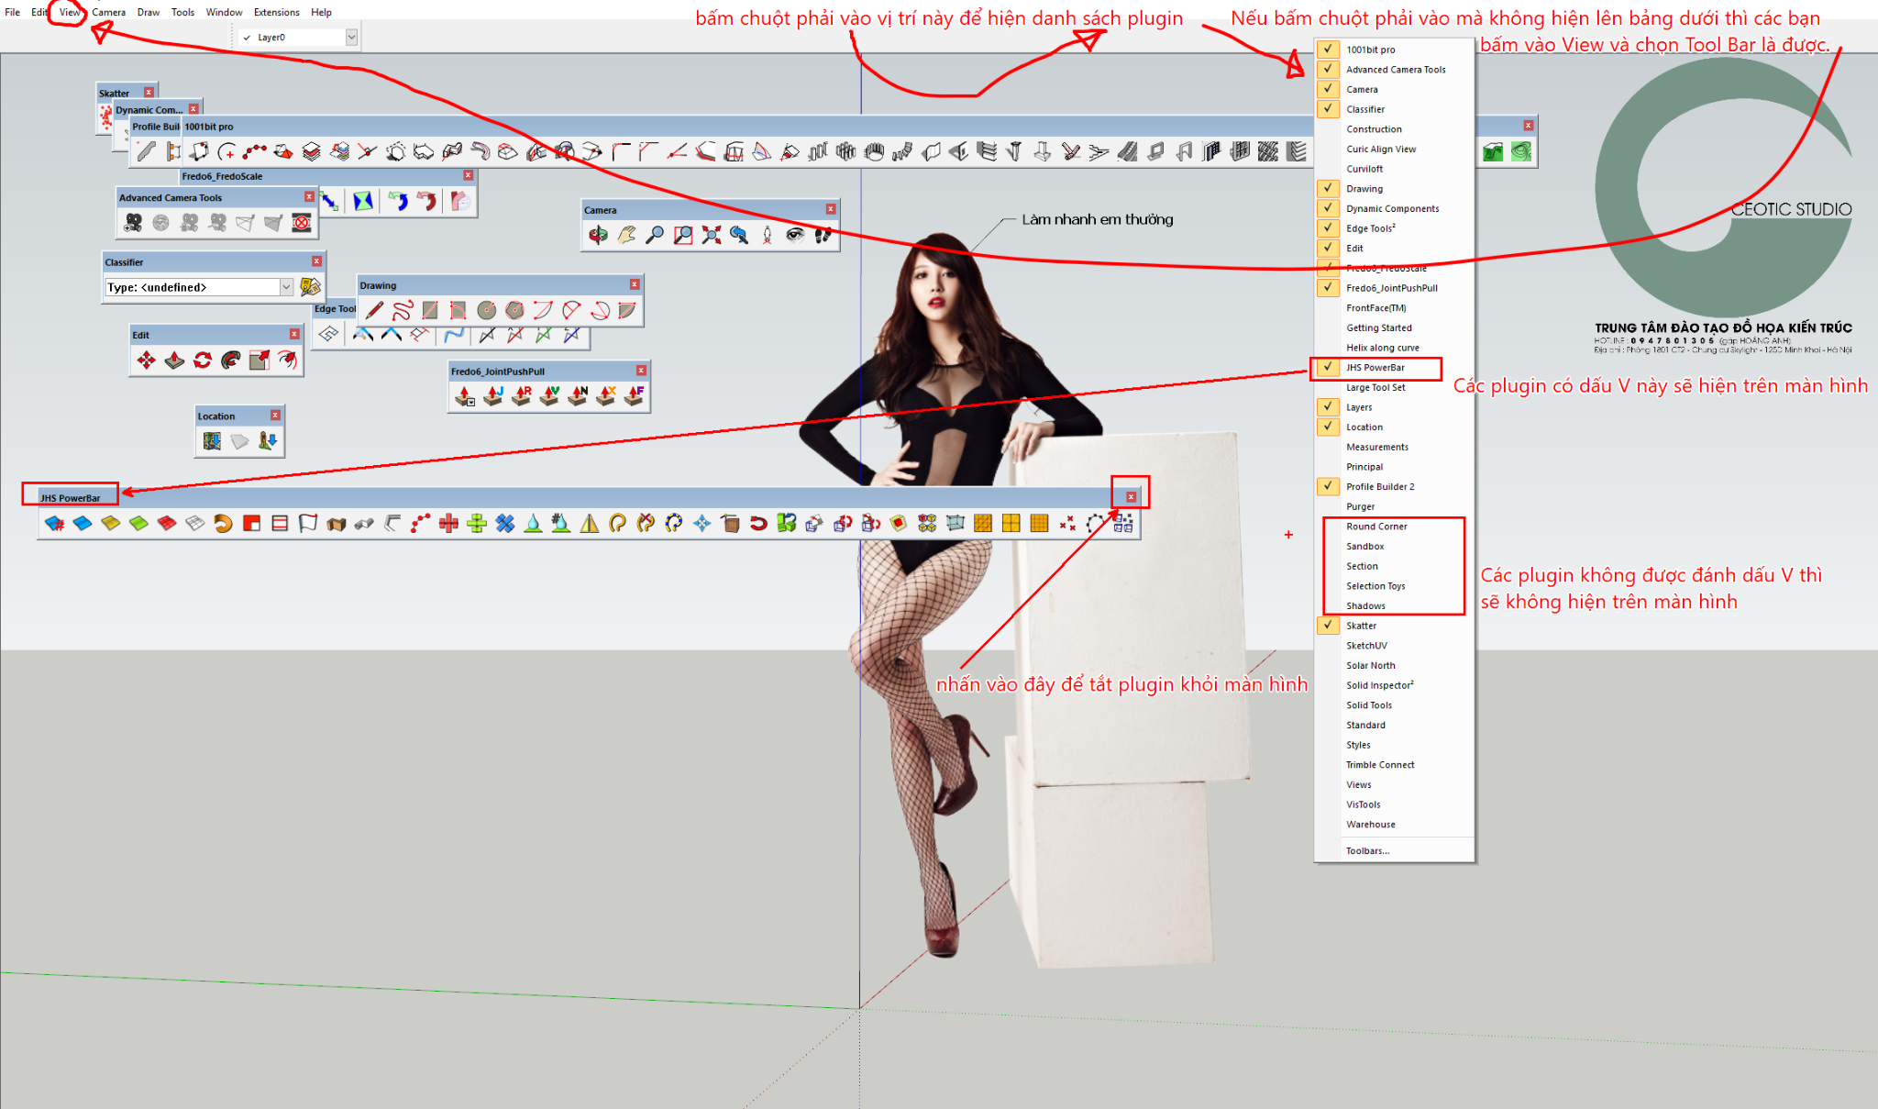The height and width of the screenshot is (1109, 1878).
Task: Open the Help menu
Action: [321, 12]
